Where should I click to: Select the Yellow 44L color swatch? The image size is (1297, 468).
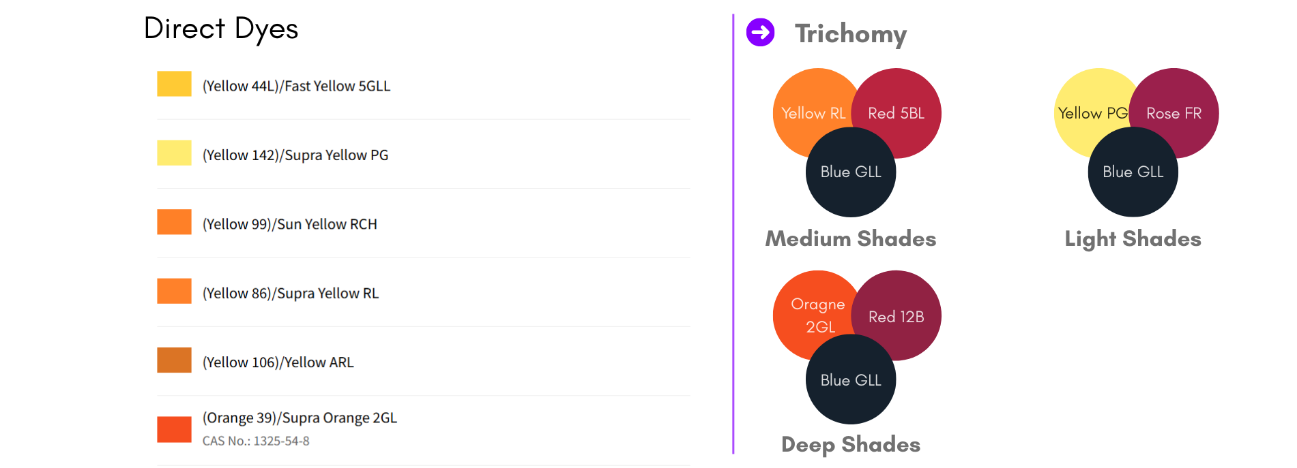pos(174,84)
